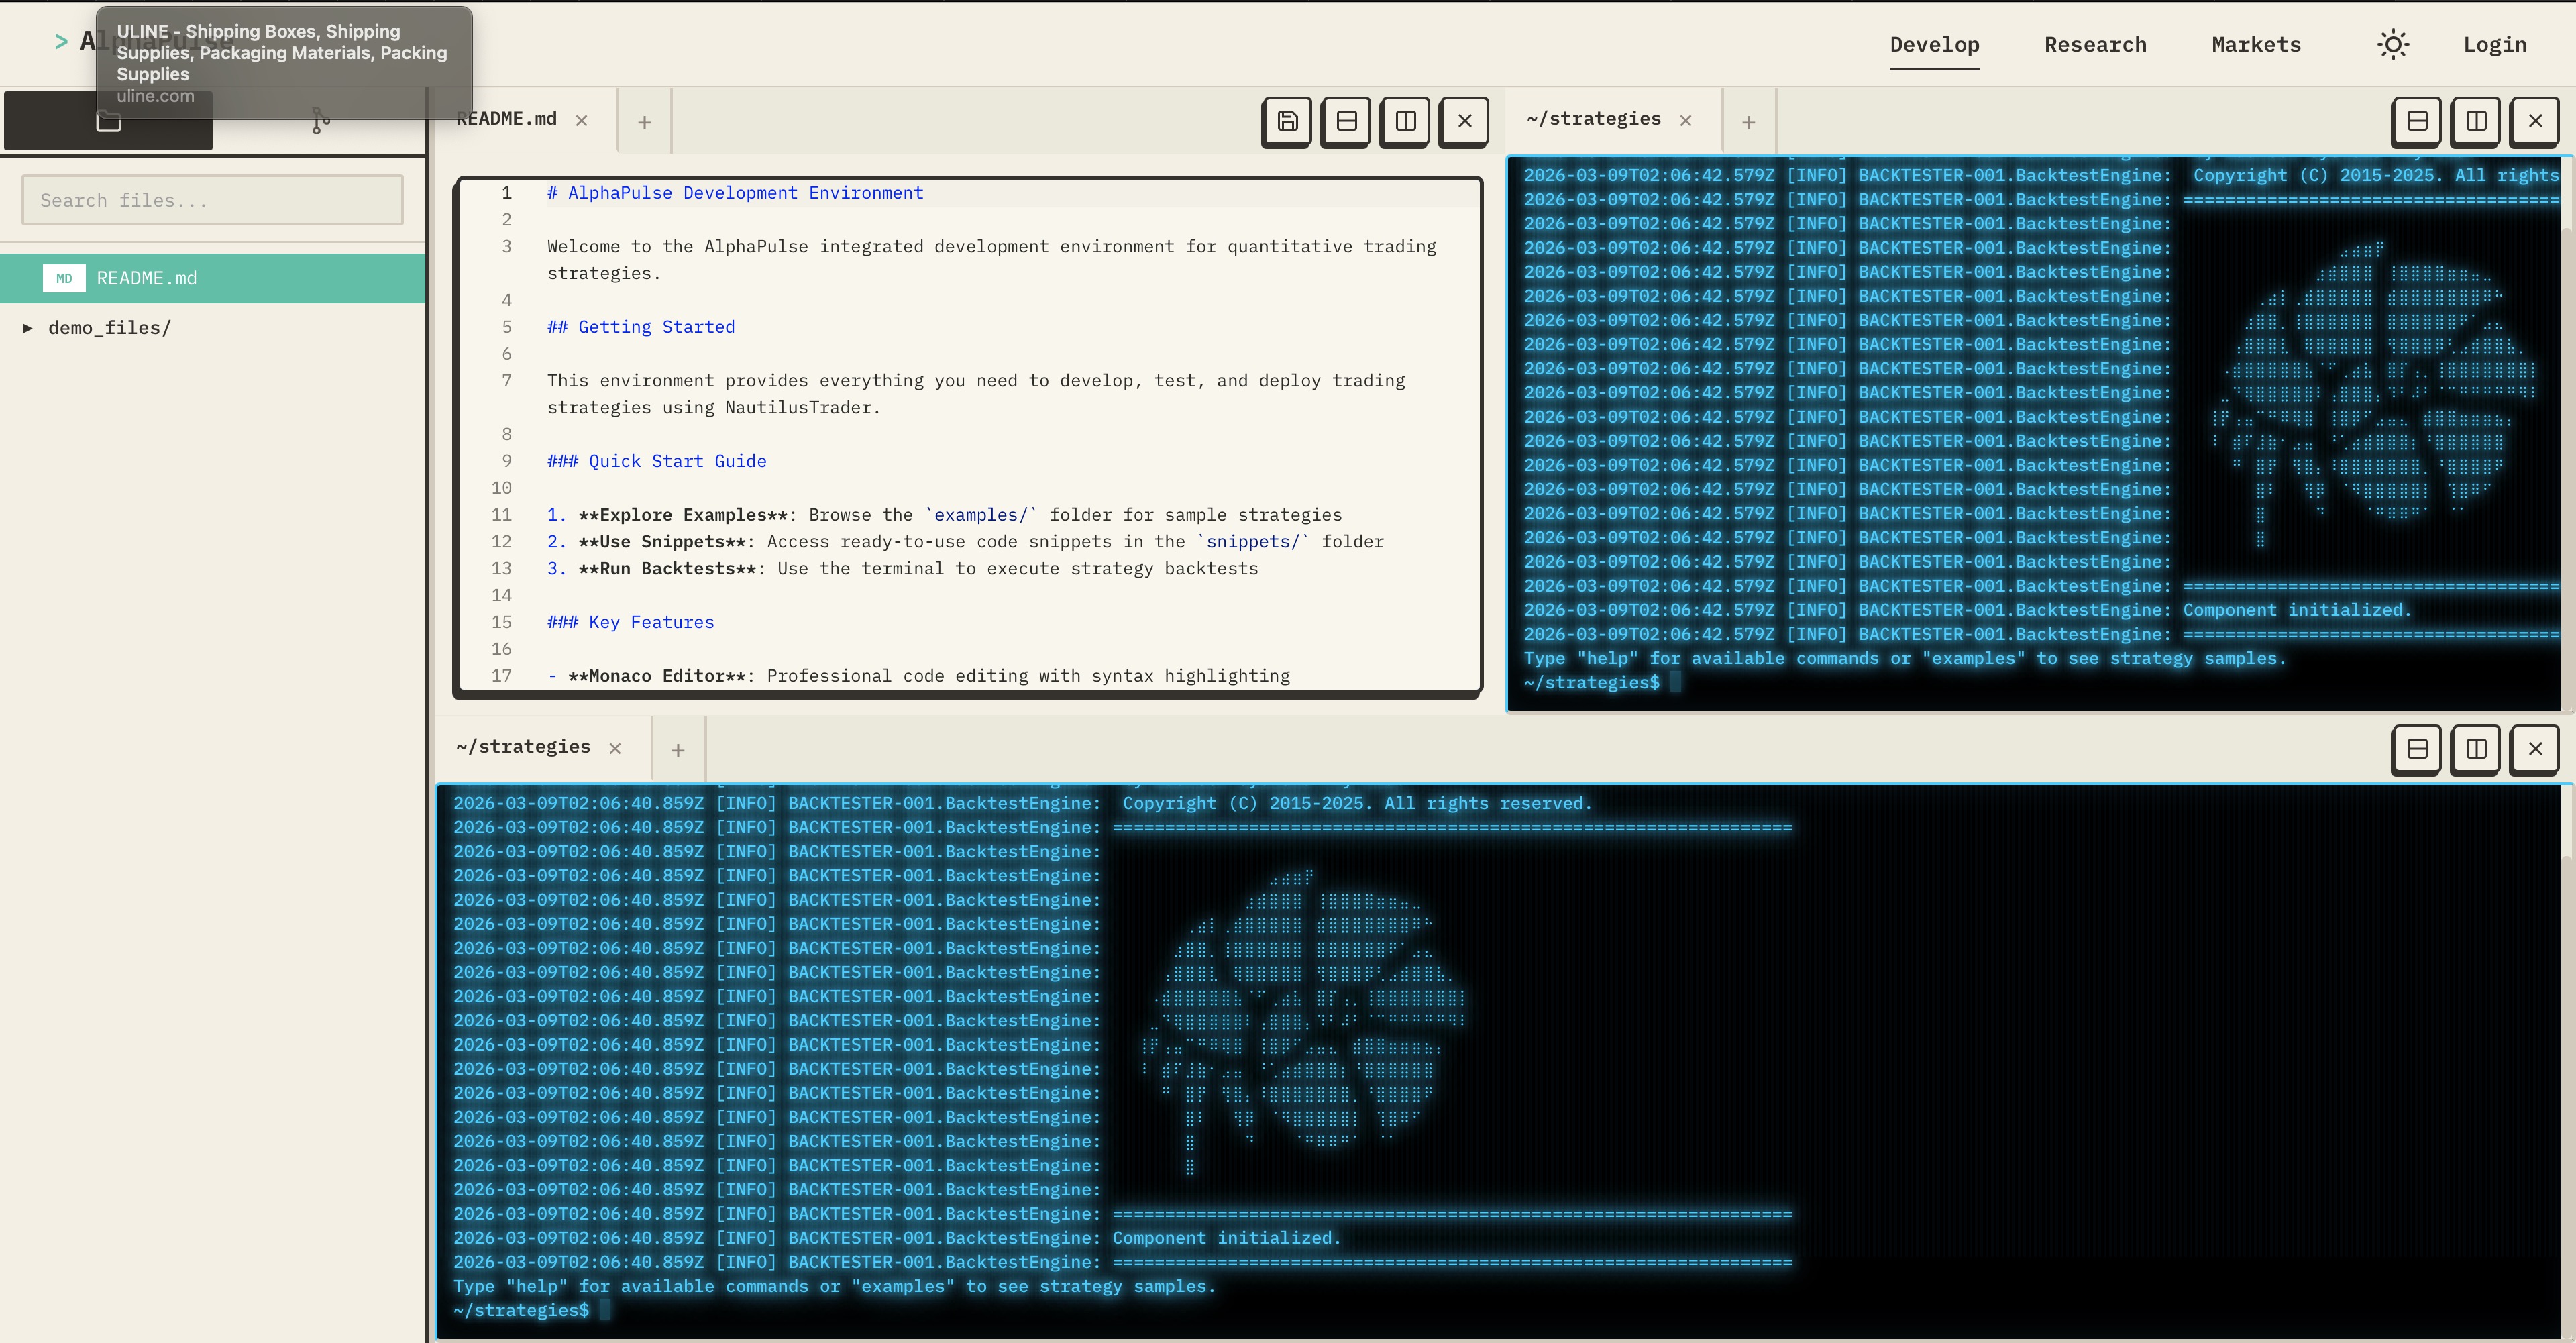Click the save file icon in editor toolbar
Image resolution: width=2576 pixels, height=1343 pixels.
coord(1287,121)
